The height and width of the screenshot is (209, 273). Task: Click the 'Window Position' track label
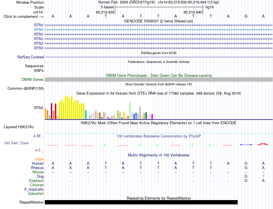(x=30, y=2)
